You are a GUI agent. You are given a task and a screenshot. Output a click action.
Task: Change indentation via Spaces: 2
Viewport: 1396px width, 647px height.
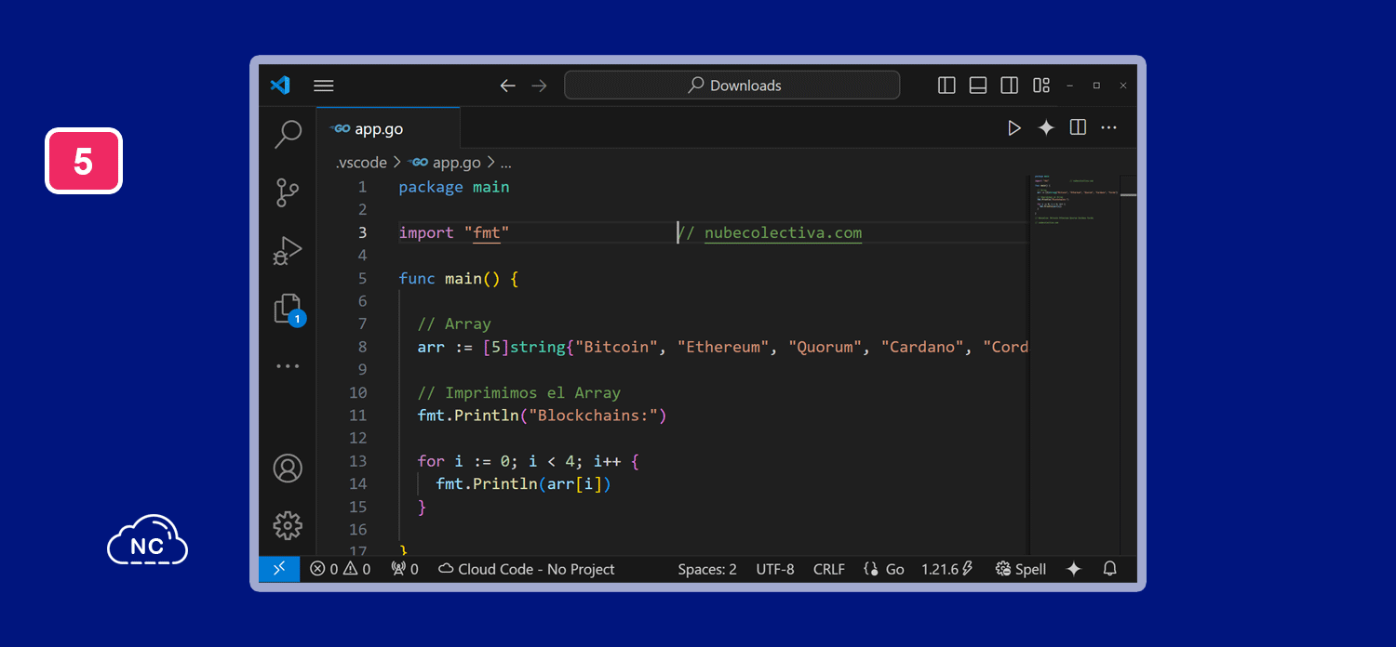(707, 569)
